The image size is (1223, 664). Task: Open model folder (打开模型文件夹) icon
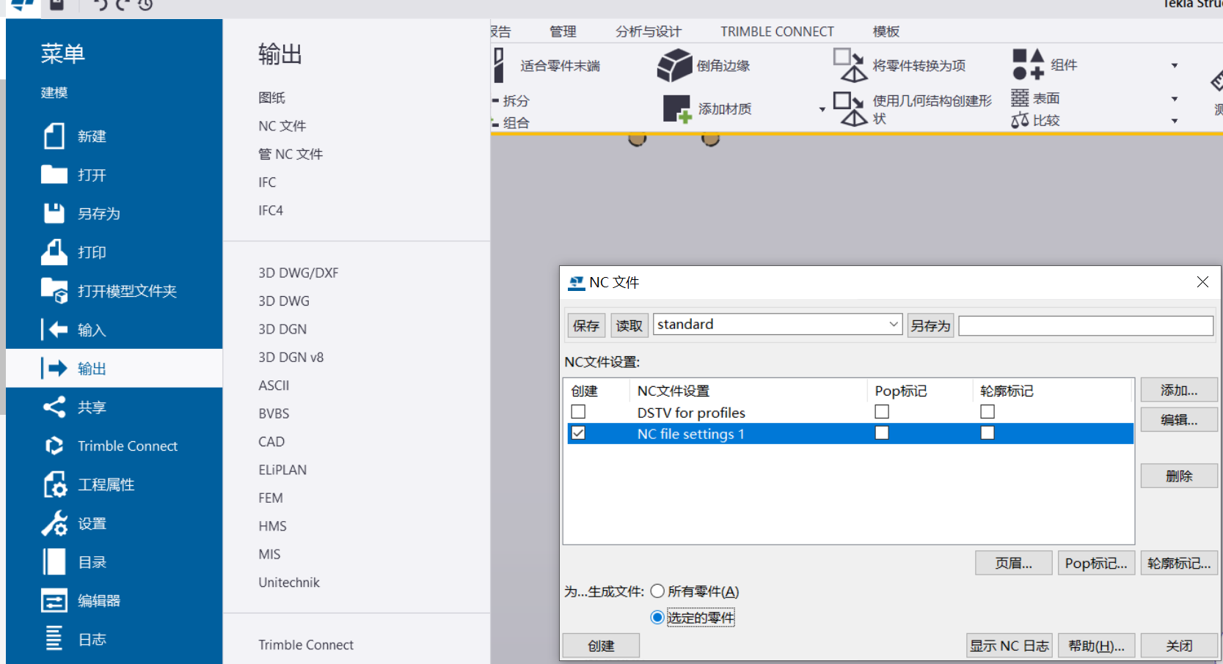pos(54,291)
